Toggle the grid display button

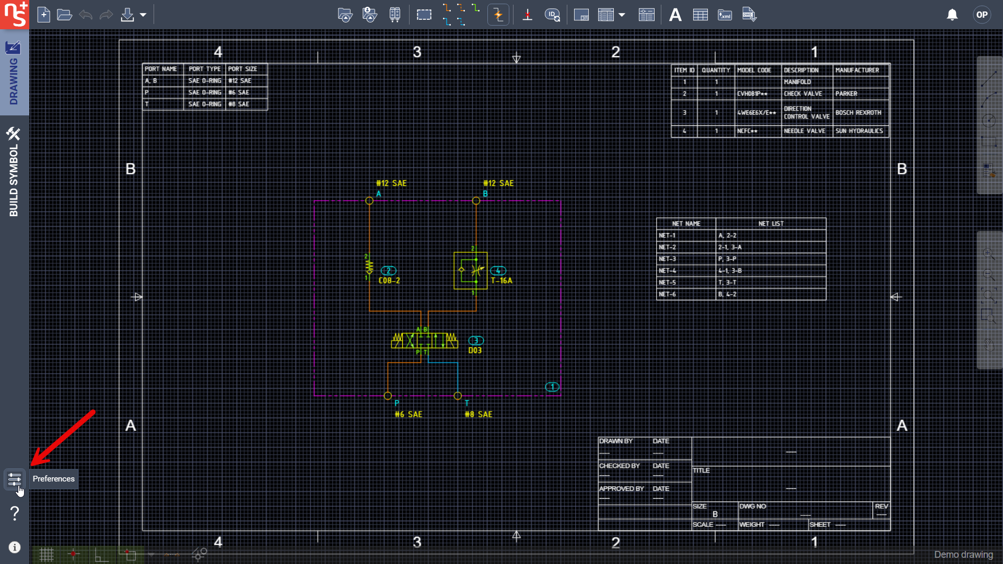pyautogui.click(x=46, y=554)
